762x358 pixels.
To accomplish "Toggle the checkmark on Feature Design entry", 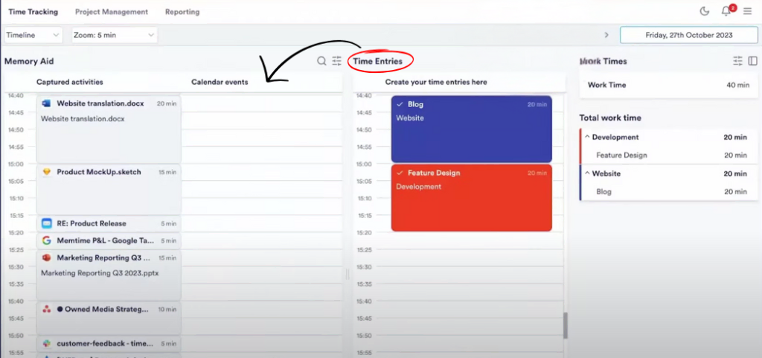I will click(x=400, y=173).
